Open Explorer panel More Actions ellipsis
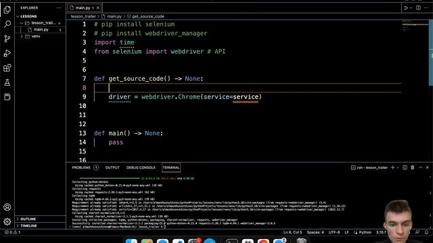This screenshot has height=243, width=433. [59, 8]
